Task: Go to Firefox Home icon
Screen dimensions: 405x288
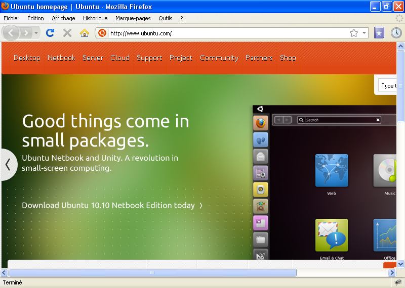Action: [85, 33]
